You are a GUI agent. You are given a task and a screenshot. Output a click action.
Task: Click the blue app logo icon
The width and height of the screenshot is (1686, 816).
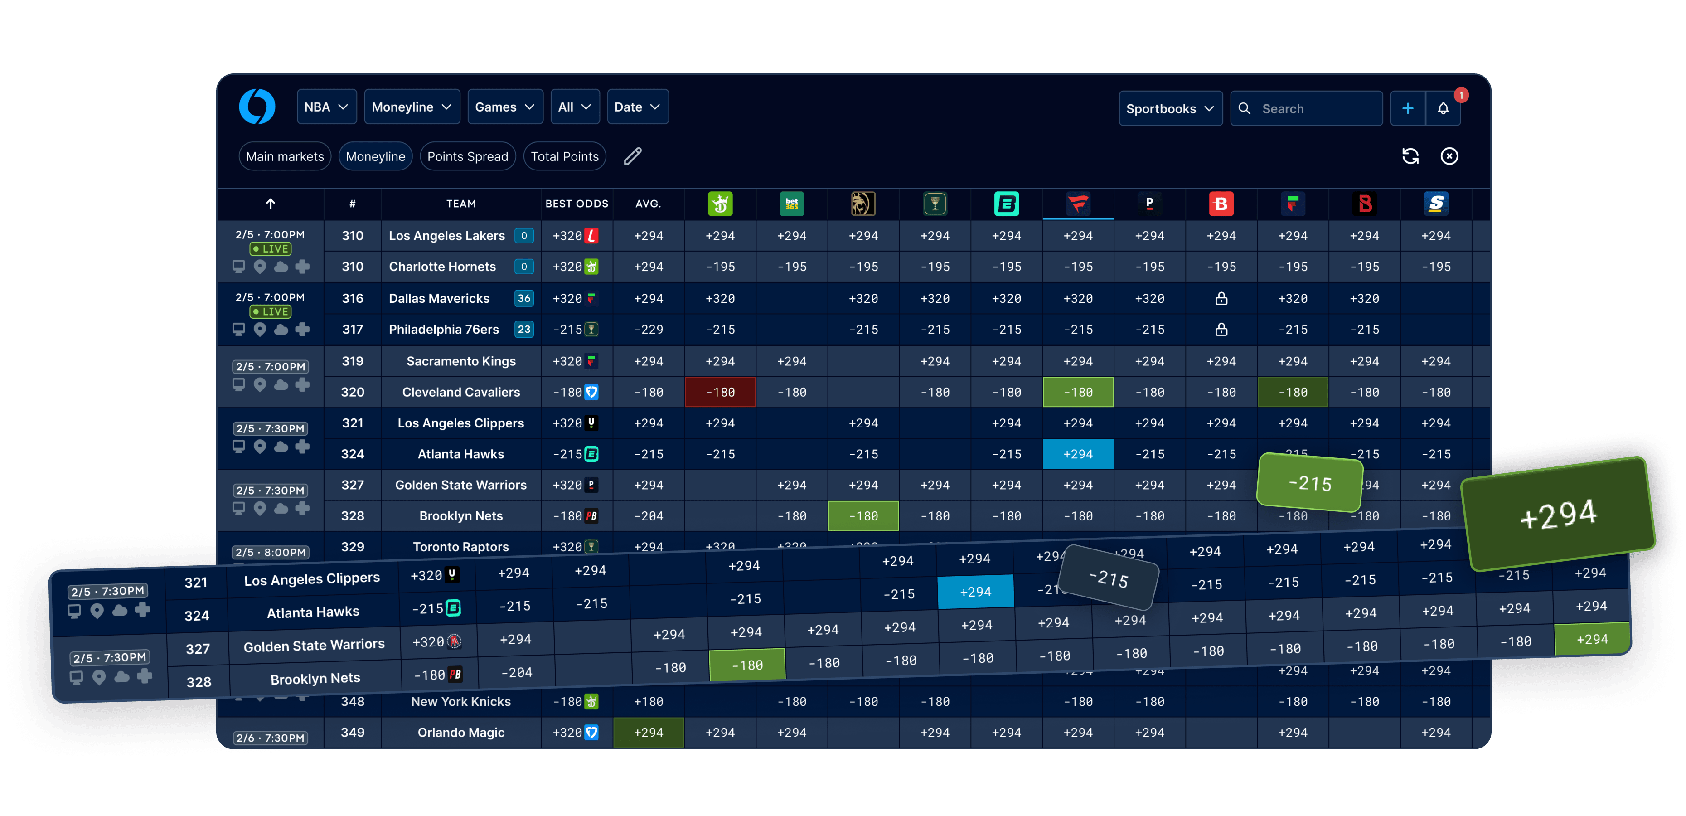point(257,107)
